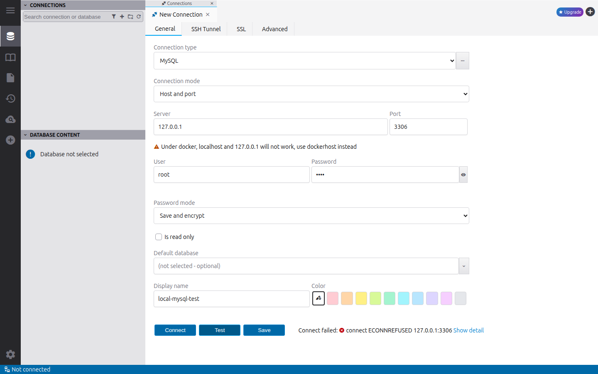Close the New Connection tab

(208, 15)
